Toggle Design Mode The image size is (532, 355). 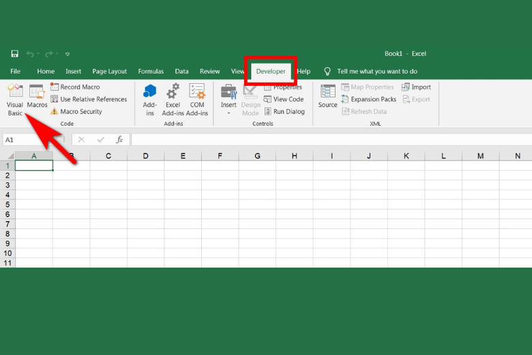coord(250,100)
